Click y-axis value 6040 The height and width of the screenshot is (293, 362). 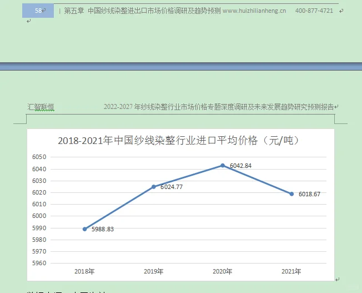pyautogui.click(x=39, y=169)
